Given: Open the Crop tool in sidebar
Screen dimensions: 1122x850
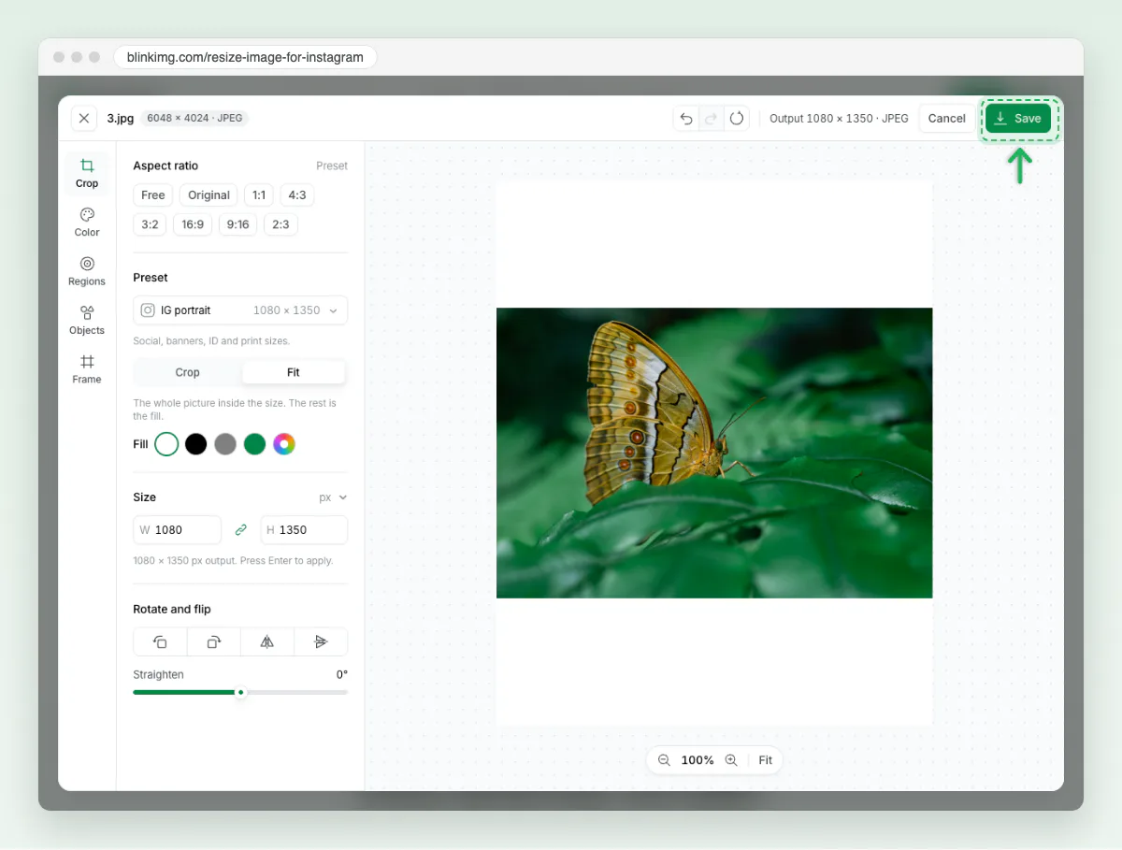Looking at the screenshot, I should 87,173.
